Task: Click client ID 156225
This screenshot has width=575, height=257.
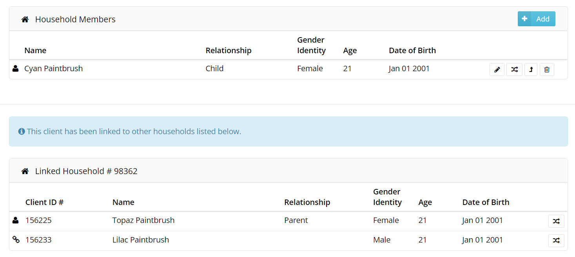Action: (x=38, y=220)
